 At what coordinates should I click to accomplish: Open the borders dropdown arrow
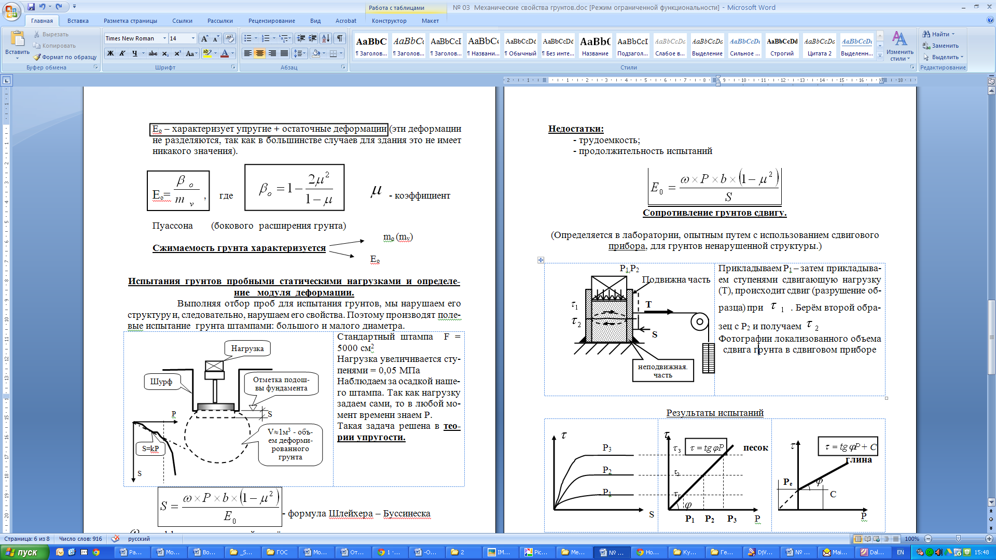(341, 53)
